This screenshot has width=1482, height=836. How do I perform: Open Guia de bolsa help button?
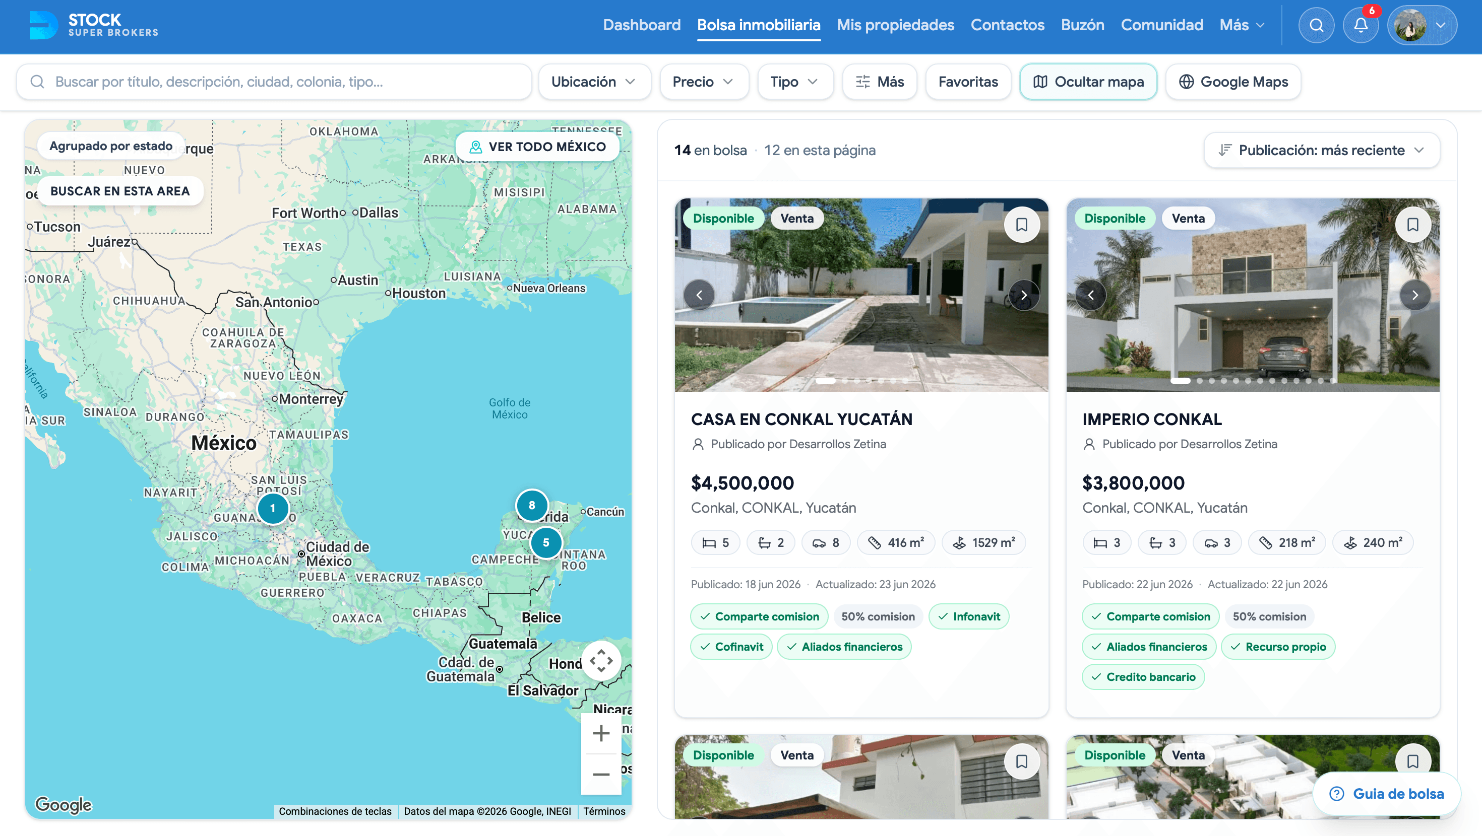coord(1387,794)
